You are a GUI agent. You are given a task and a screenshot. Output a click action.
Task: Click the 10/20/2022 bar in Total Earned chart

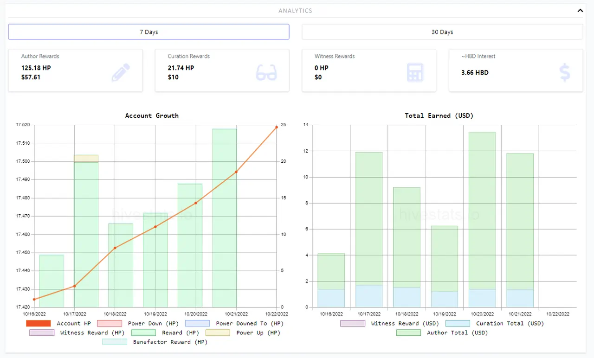pos(482,220)
